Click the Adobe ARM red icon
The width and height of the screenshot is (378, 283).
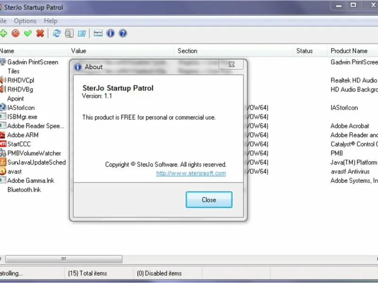(3, 135)
